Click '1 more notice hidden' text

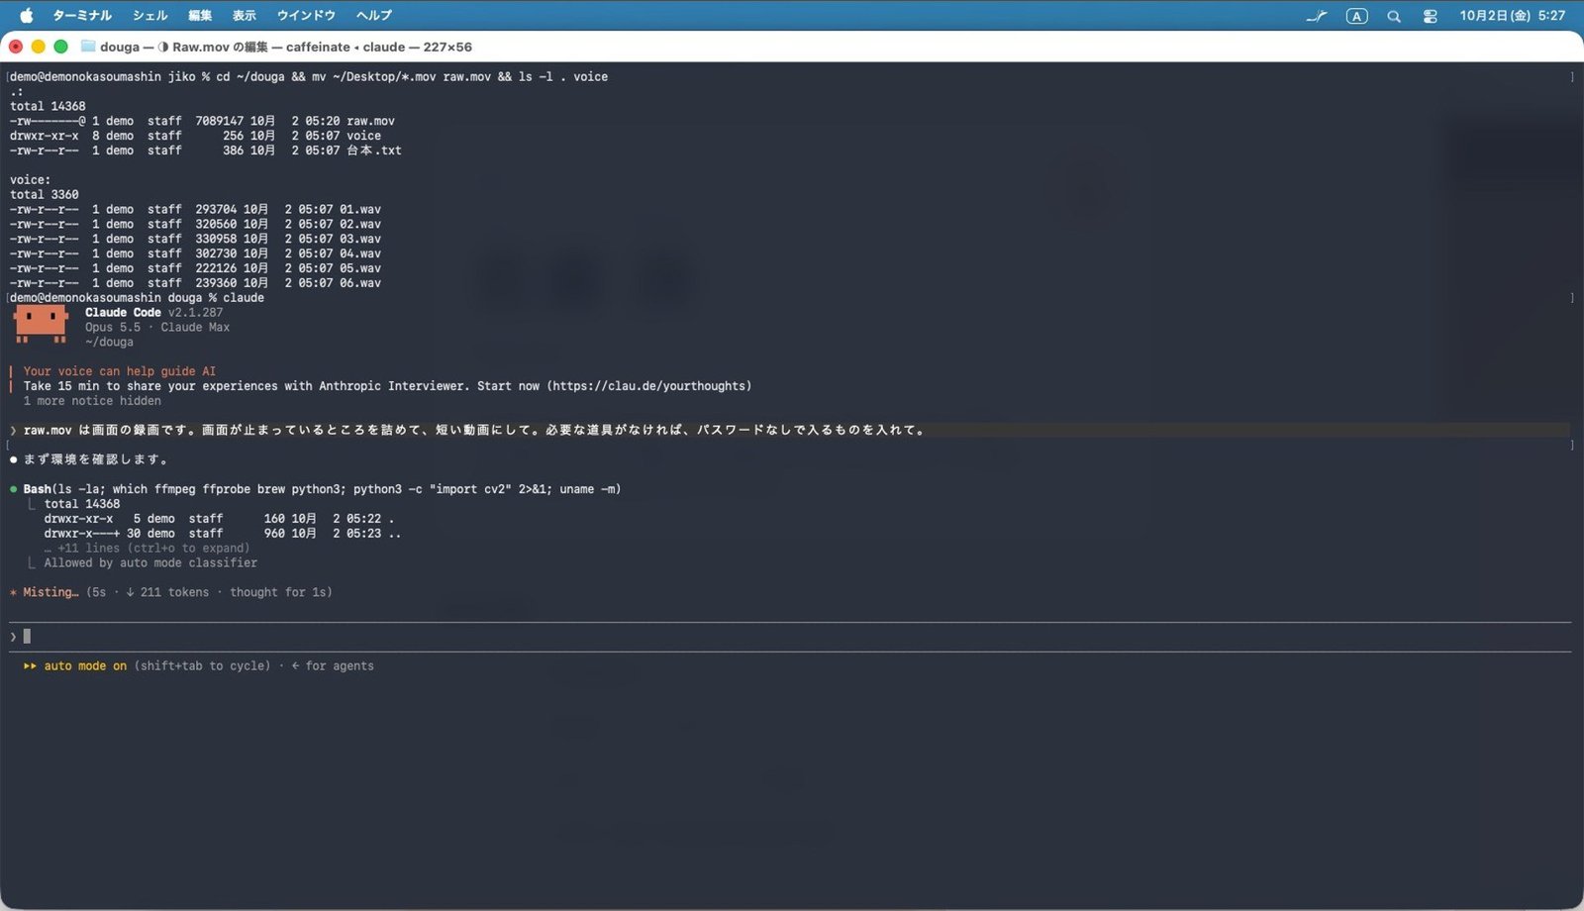pos(92,401)
